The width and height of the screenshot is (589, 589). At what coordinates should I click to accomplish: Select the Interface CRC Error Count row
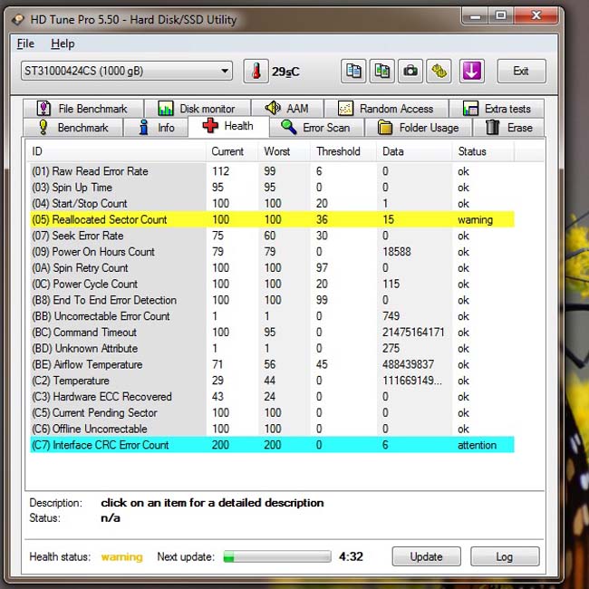click(272, 445)
